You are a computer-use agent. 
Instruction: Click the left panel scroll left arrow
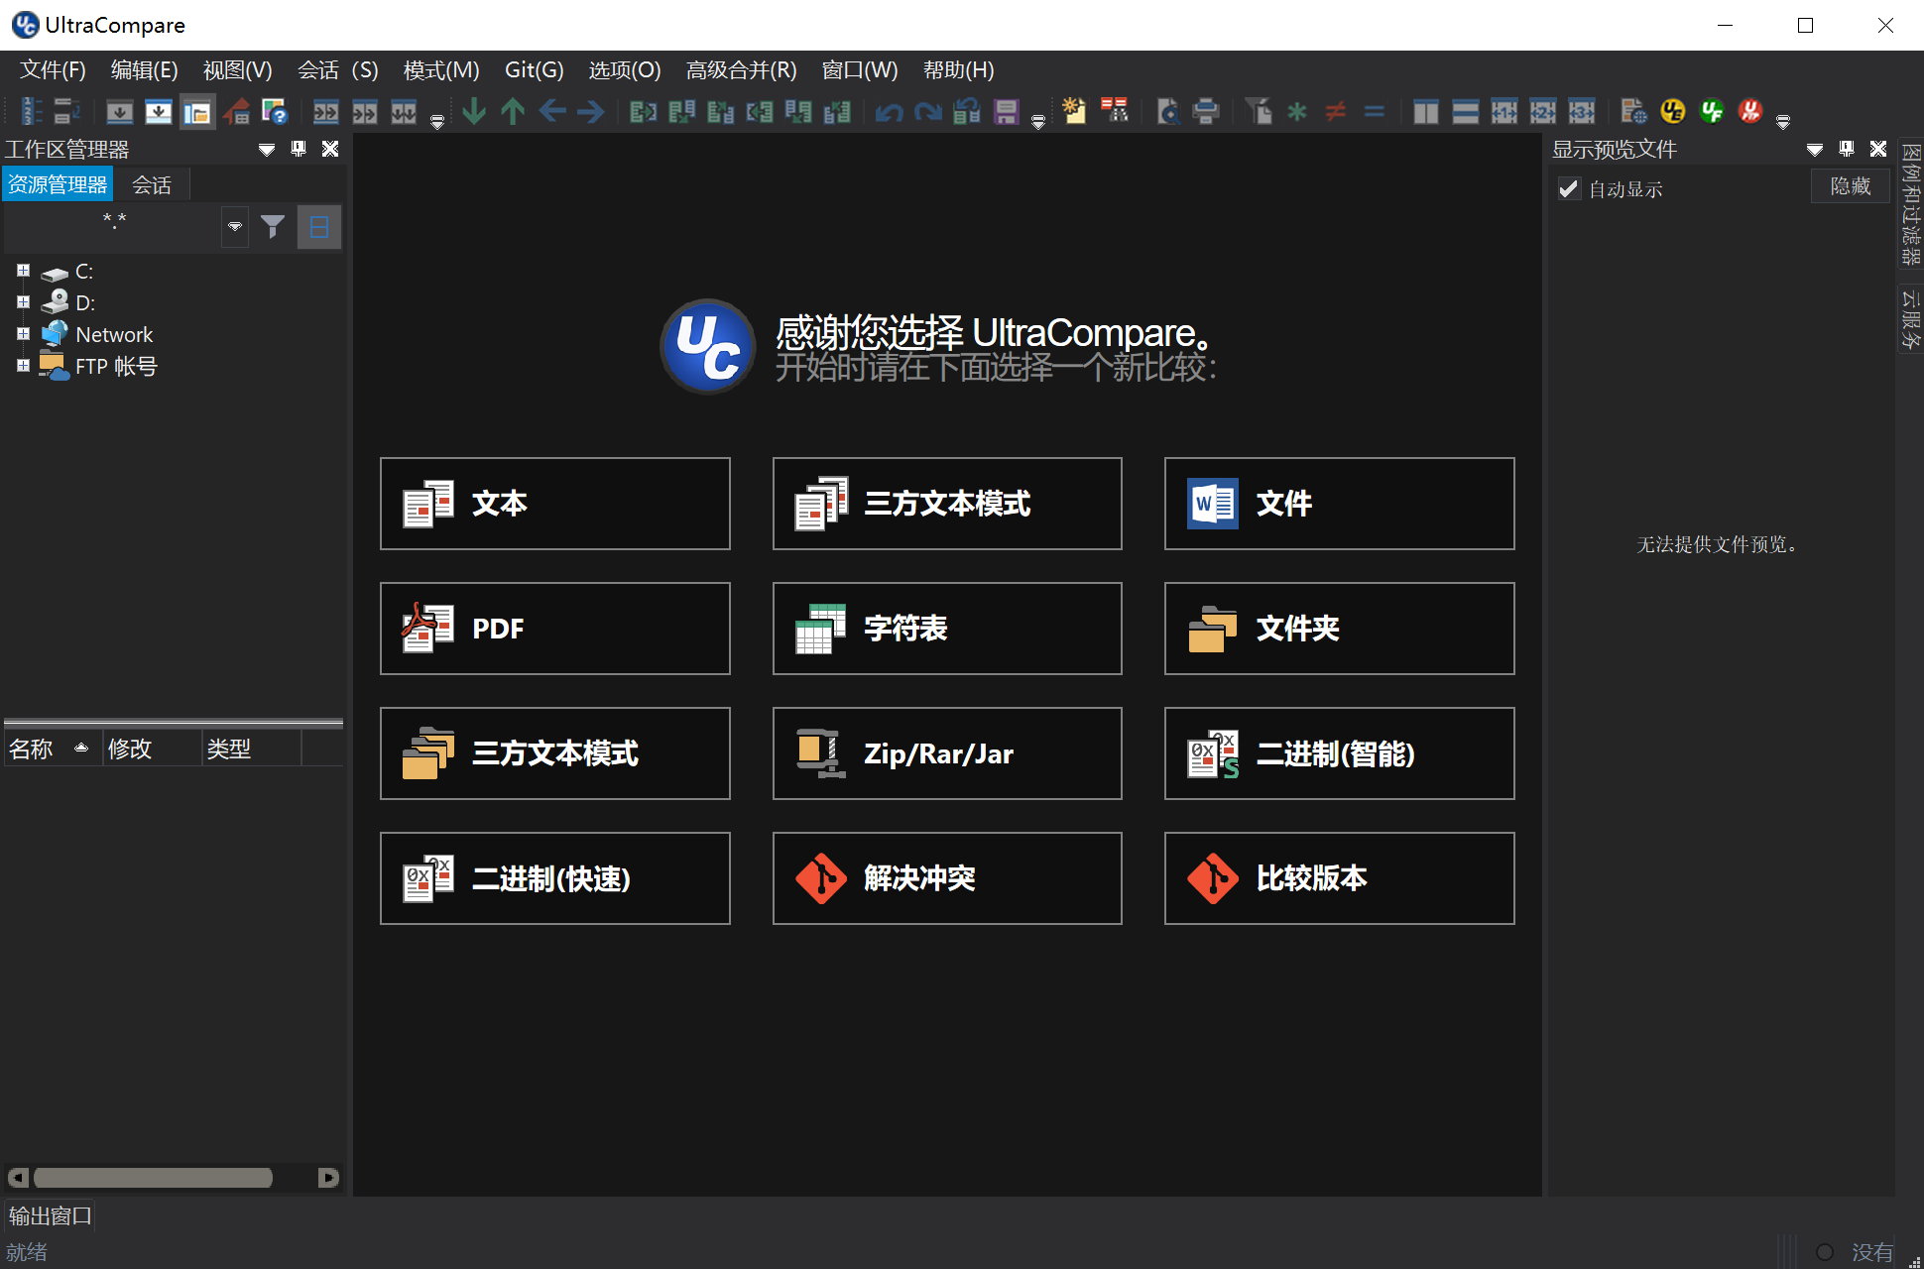tap(17, 1178)
